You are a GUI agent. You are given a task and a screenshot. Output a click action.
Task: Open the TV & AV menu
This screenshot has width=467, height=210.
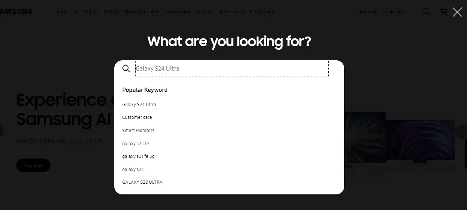coord(111,11)
